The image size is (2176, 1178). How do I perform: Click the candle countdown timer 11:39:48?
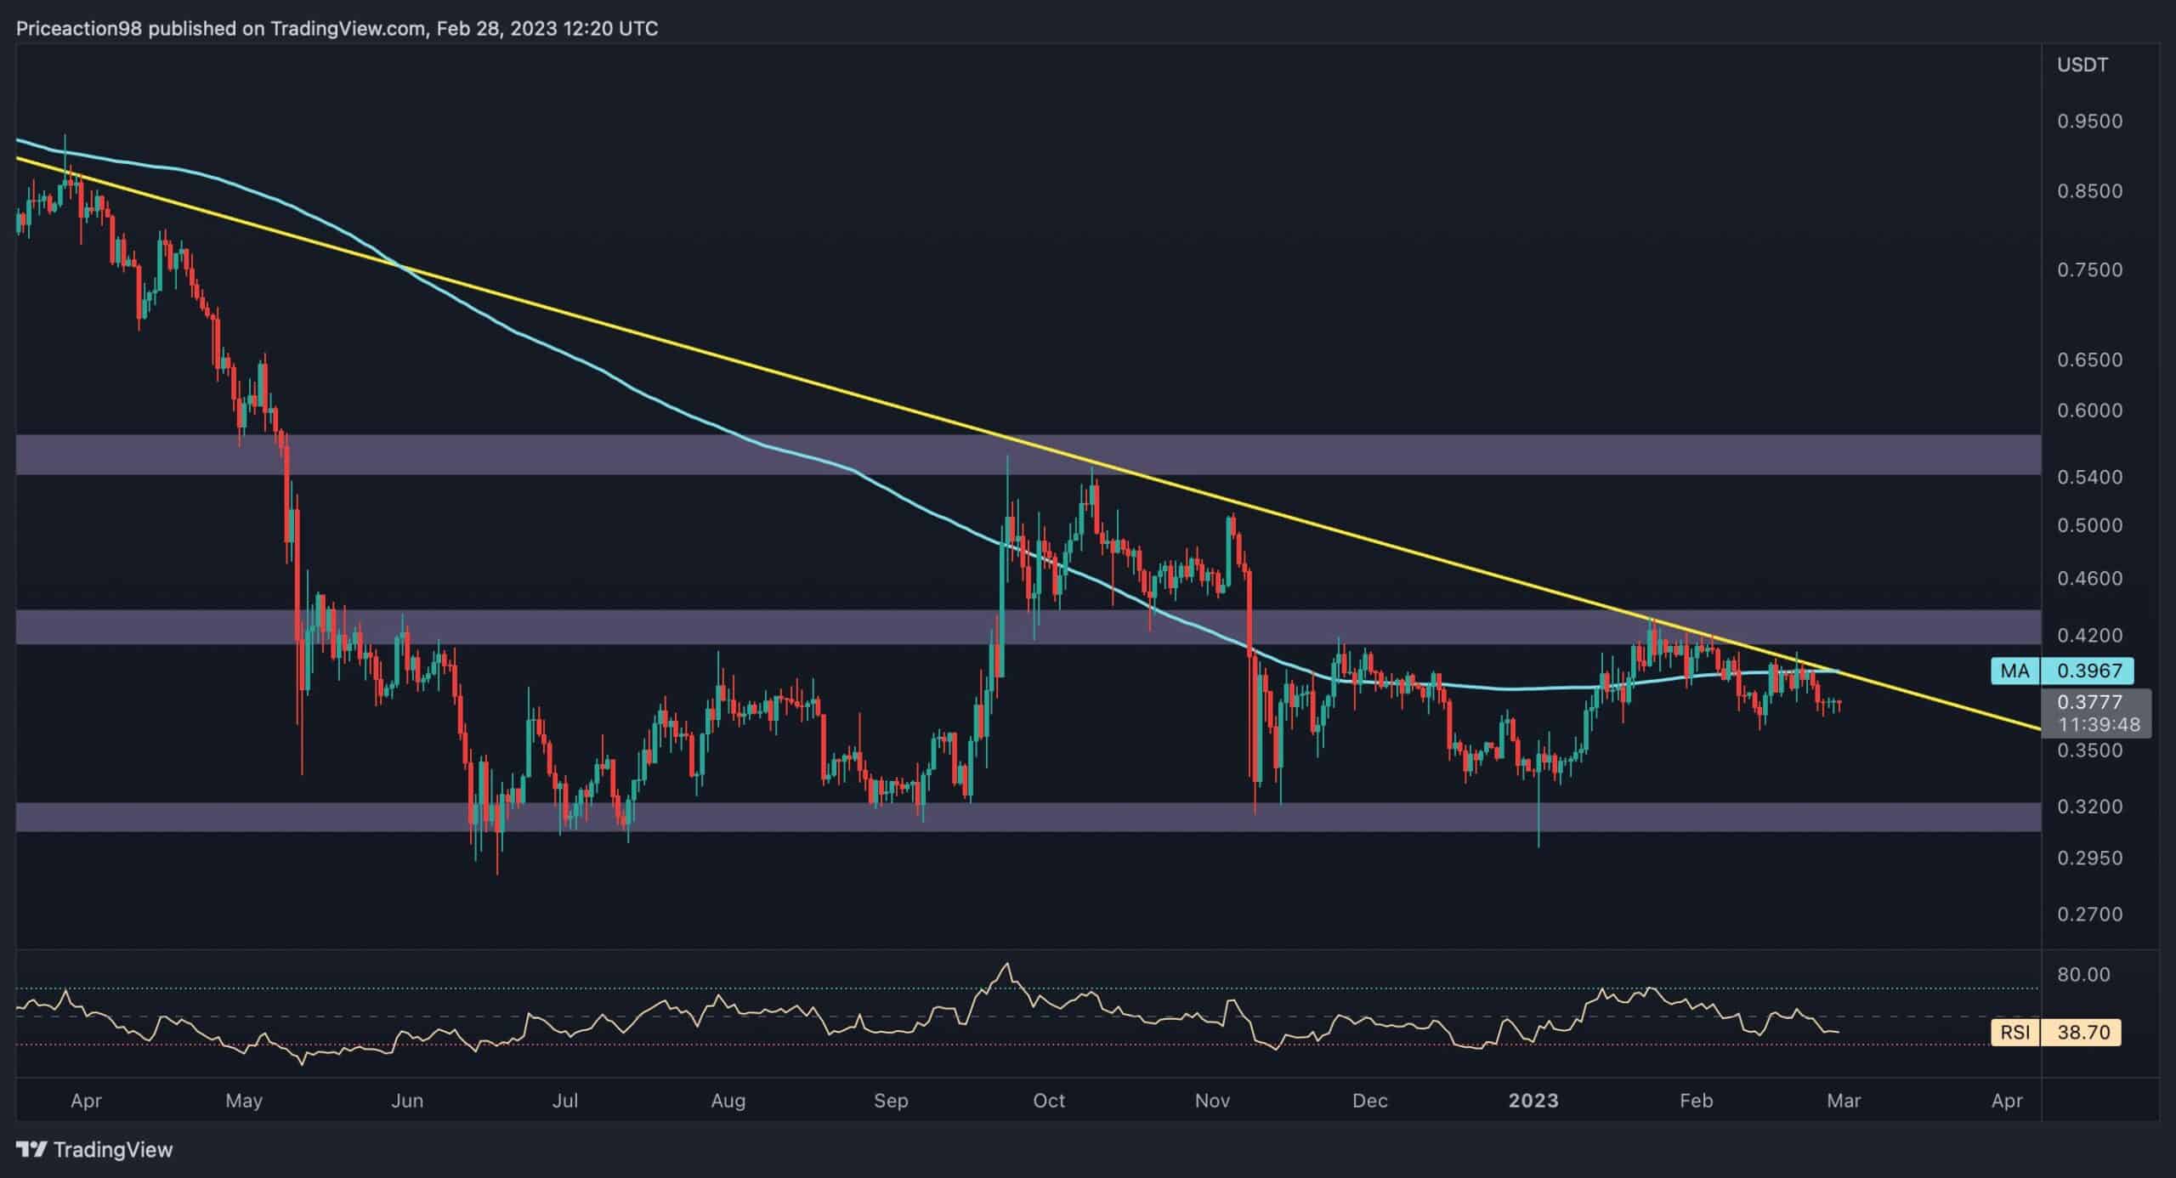coord(2099,725)
